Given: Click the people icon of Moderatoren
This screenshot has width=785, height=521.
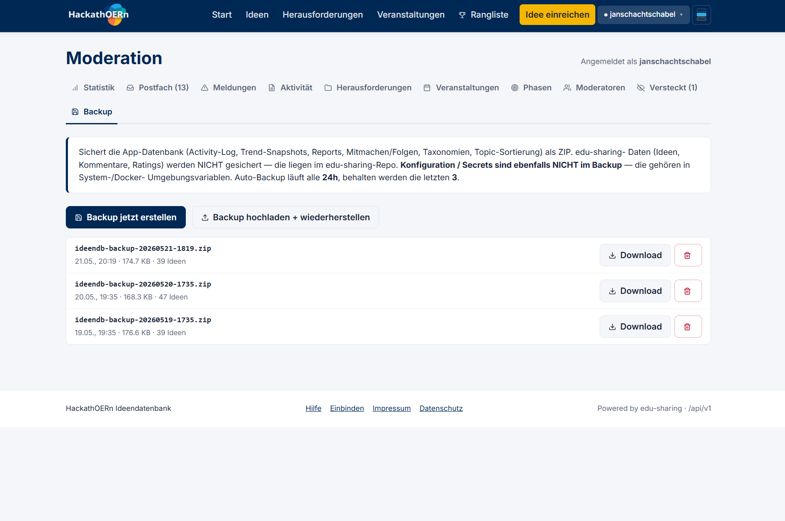Looking at the screenshot, I should click(567, 88).
